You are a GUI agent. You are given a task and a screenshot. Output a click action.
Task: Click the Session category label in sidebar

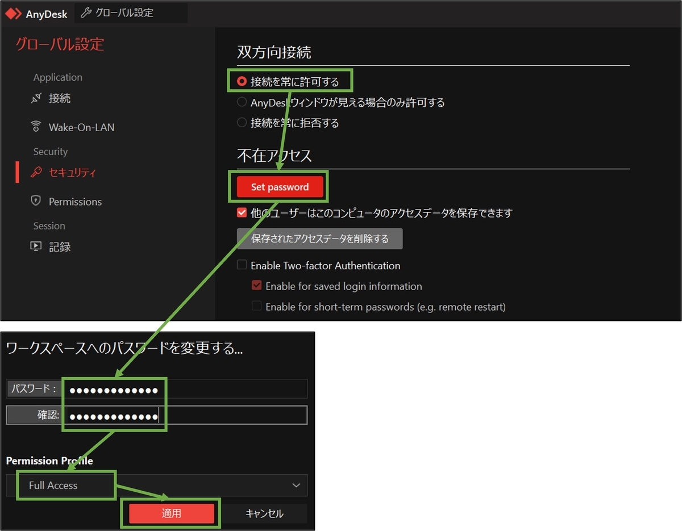[x=49, y=225]
